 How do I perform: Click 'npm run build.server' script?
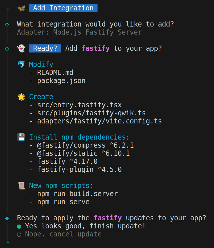77,194
